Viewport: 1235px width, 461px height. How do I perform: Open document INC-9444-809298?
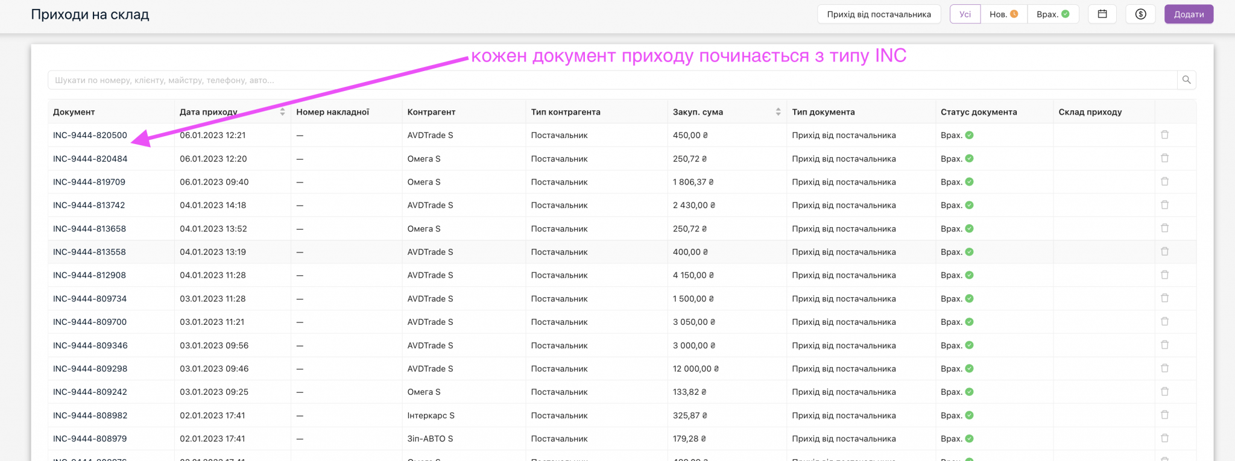click(x=90, y=369)
